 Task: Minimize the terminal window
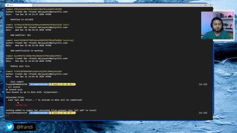click(x=200, y=5)
